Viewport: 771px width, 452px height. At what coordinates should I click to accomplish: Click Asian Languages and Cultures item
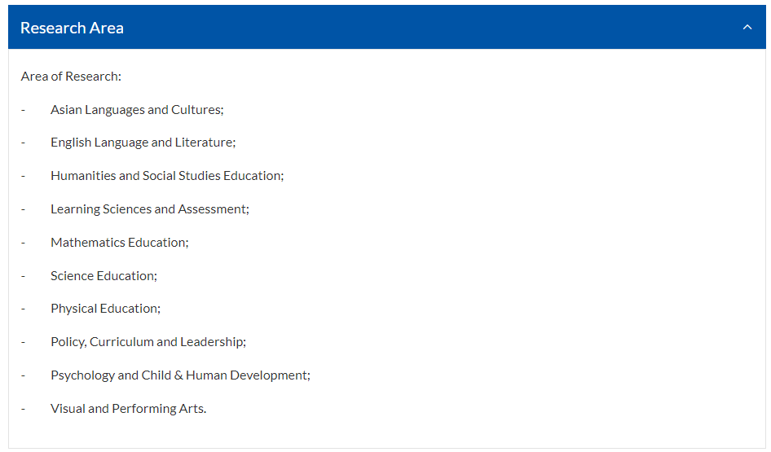pos(137,110)
